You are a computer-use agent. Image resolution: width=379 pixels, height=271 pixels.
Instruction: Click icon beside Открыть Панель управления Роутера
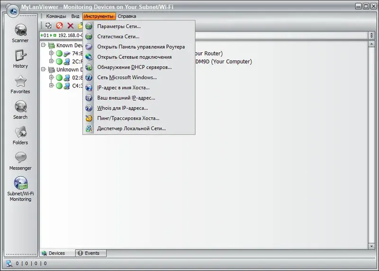(x=89, y=47)
